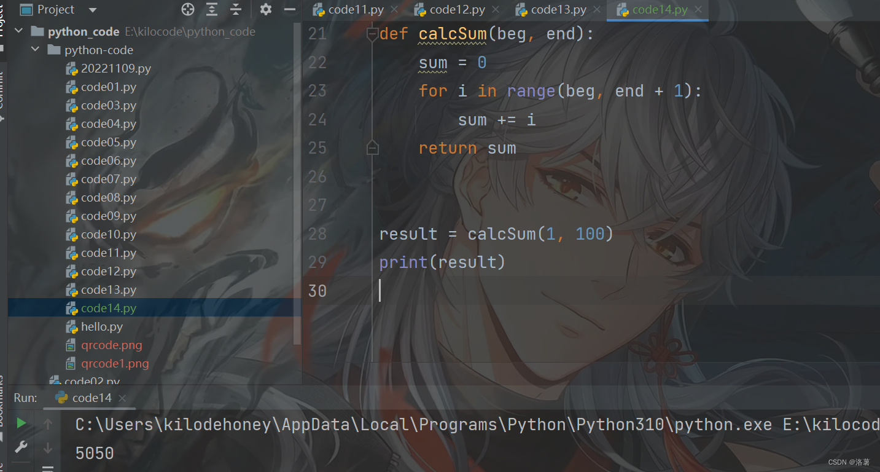Click fold marker on the def calcSum line
The height and width of the screenshot is (472, 880).
[x=372, y=34]
